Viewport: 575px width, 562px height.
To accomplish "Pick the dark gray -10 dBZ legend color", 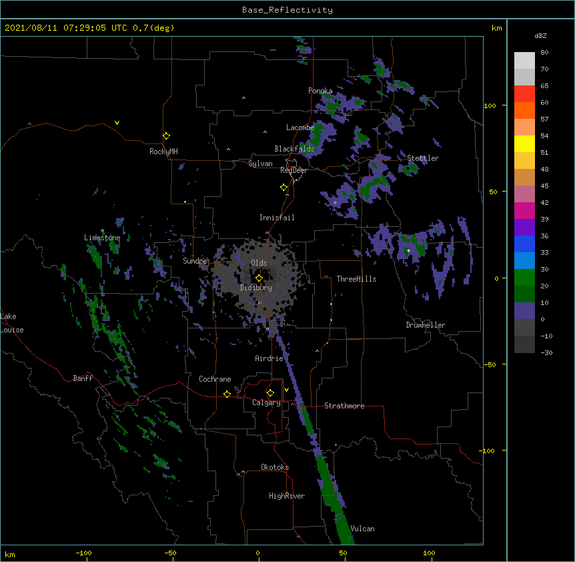I will (524, 344).
